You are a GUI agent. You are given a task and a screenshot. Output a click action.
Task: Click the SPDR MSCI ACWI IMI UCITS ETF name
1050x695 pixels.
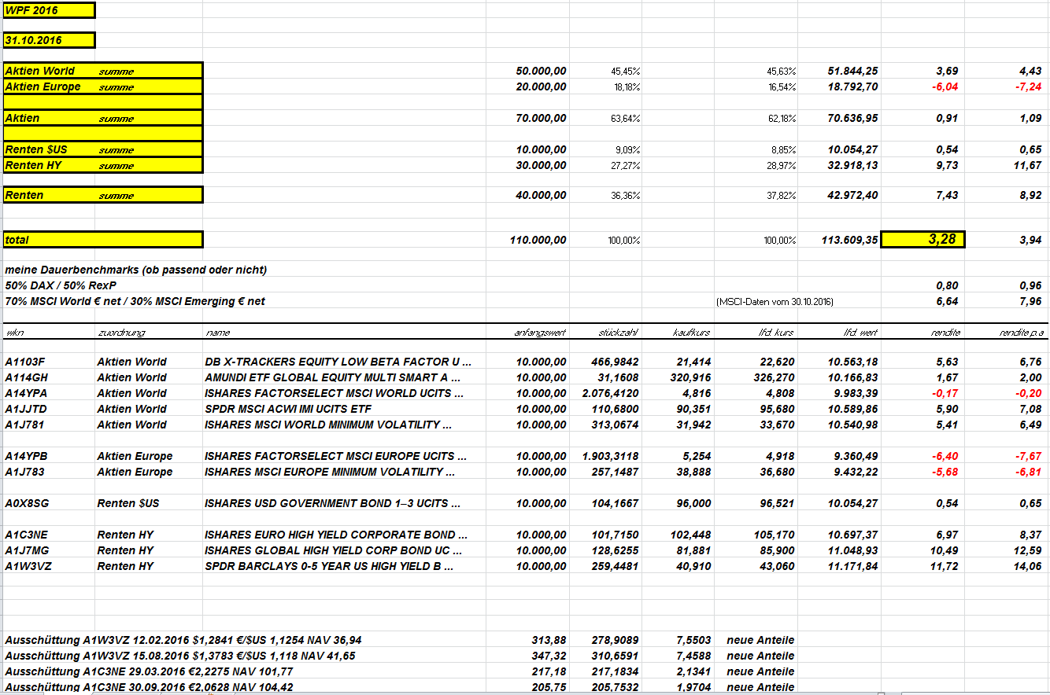288,409
